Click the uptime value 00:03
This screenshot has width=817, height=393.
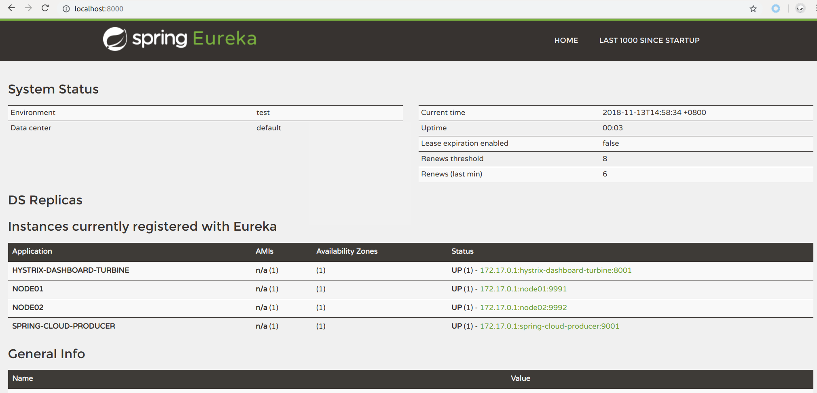click(612, 127)
